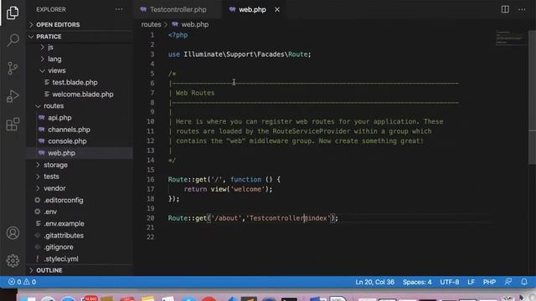Collapse the PRATICE project folder

click(x=49, y=37)
